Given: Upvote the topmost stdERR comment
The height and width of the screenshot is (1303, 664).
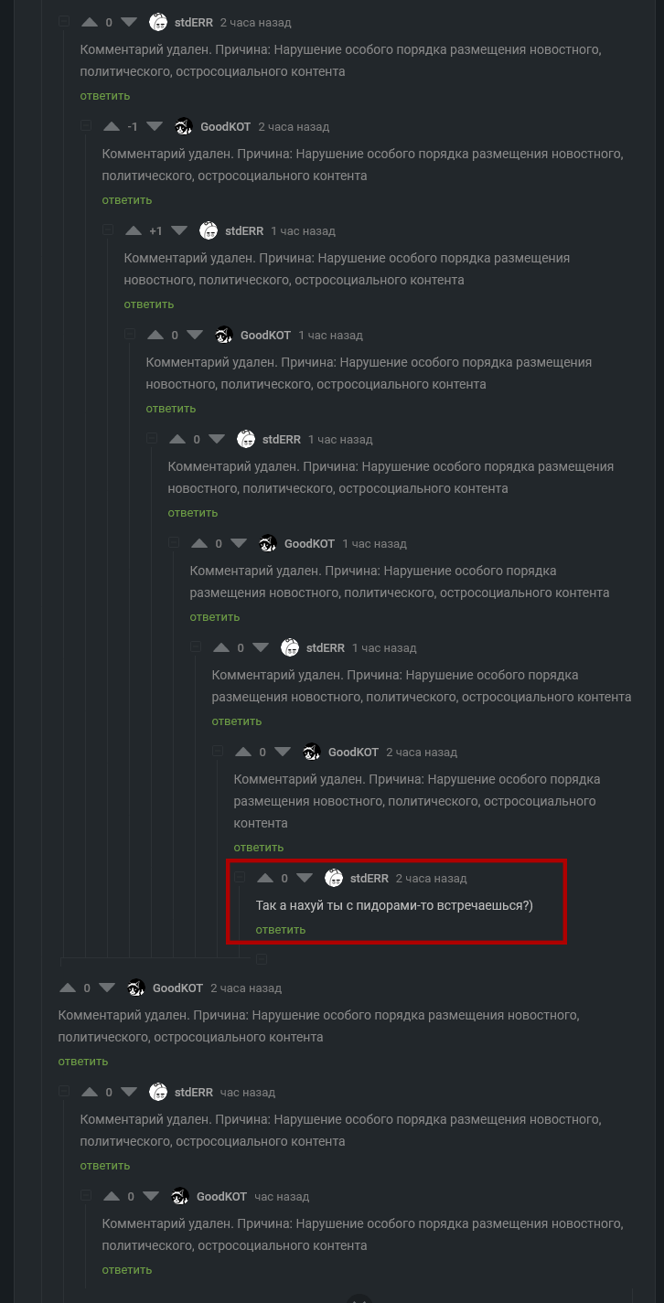Looking at the screenshot, I should [x=90, y=22].
